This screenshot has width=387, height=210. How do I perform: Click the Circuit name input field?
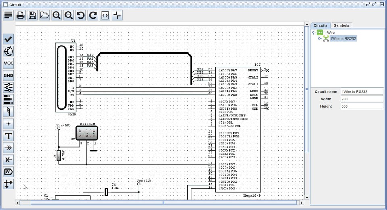coord(362,91)
